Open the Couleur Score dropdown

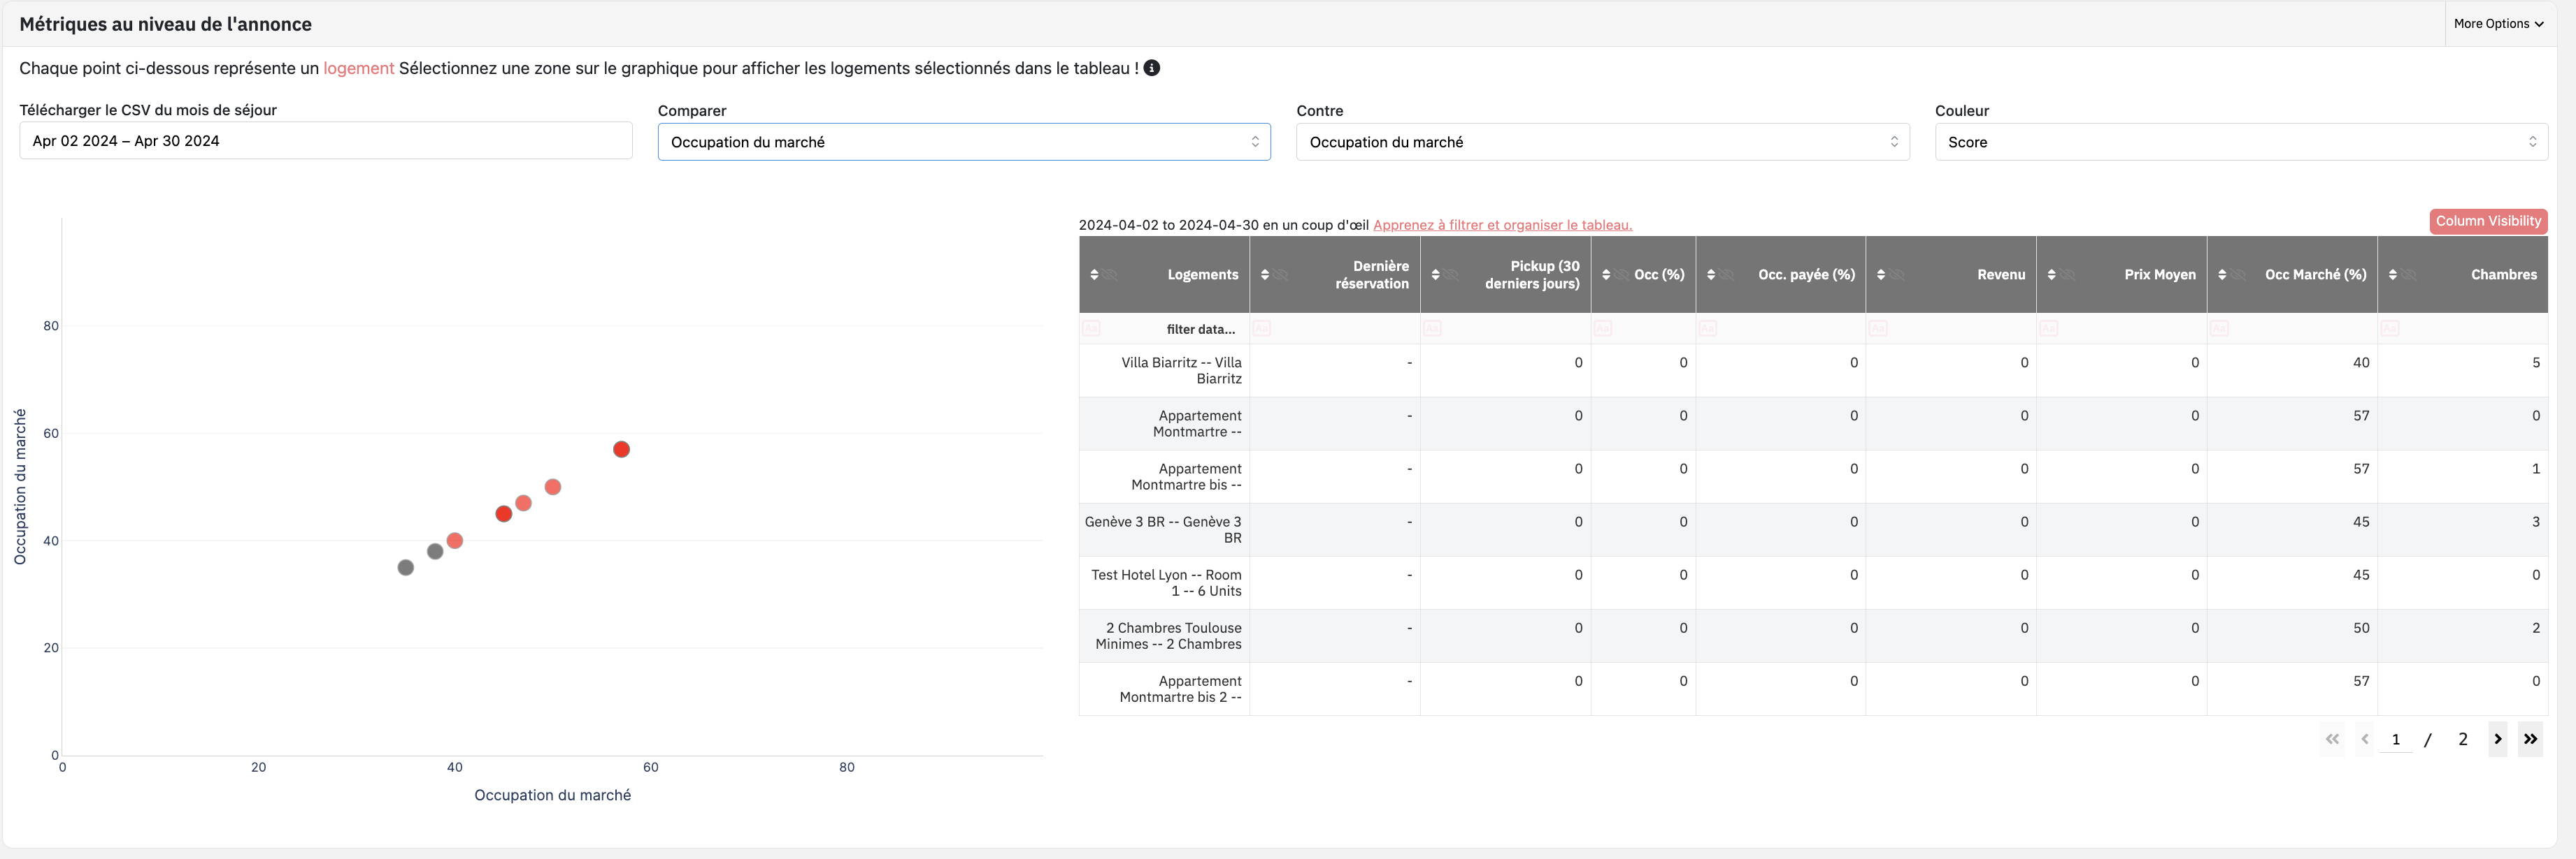pyautogui.click(x=2241, y=142)
